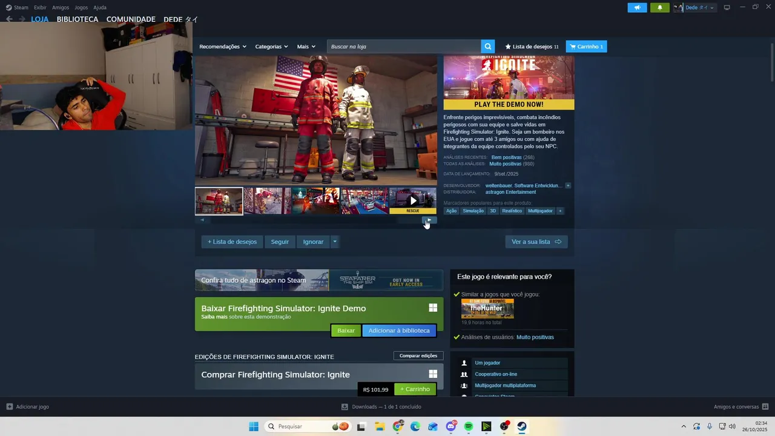
Task: Click the Buscar na loja search field
Action: [x=404, y=47]
